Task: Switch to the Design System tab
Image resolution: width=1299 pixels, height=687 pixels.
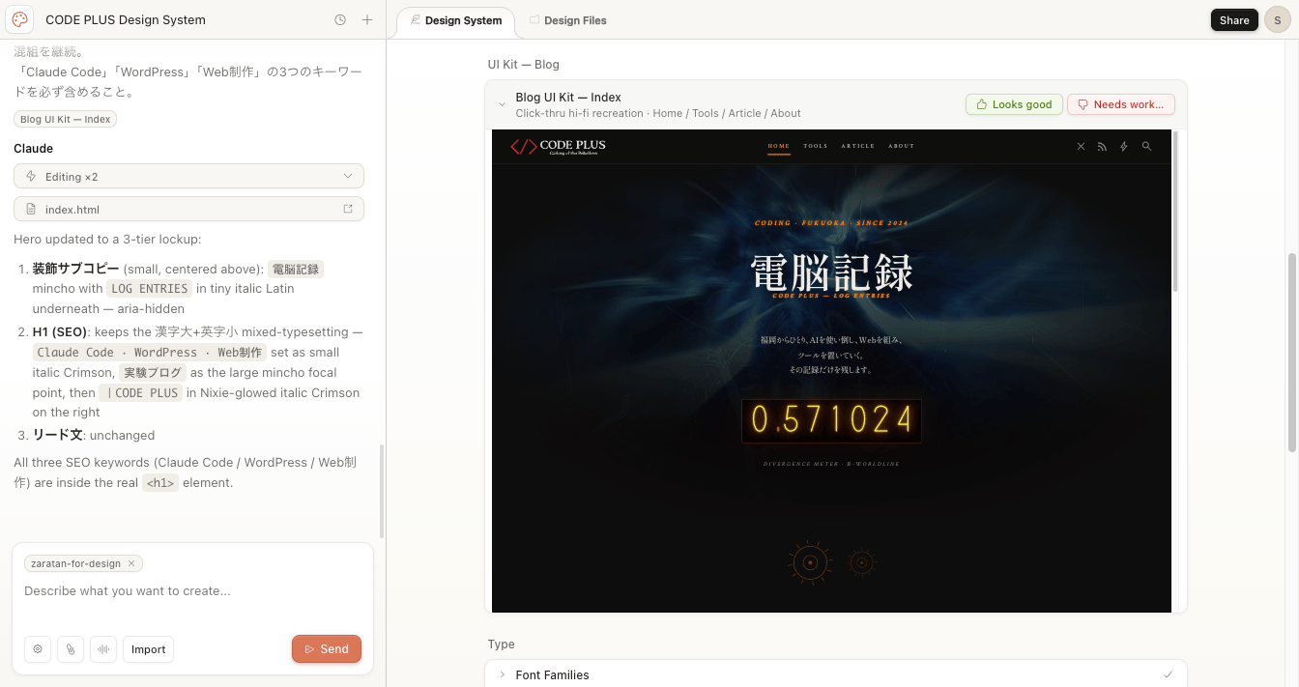Action: (455, 20)
